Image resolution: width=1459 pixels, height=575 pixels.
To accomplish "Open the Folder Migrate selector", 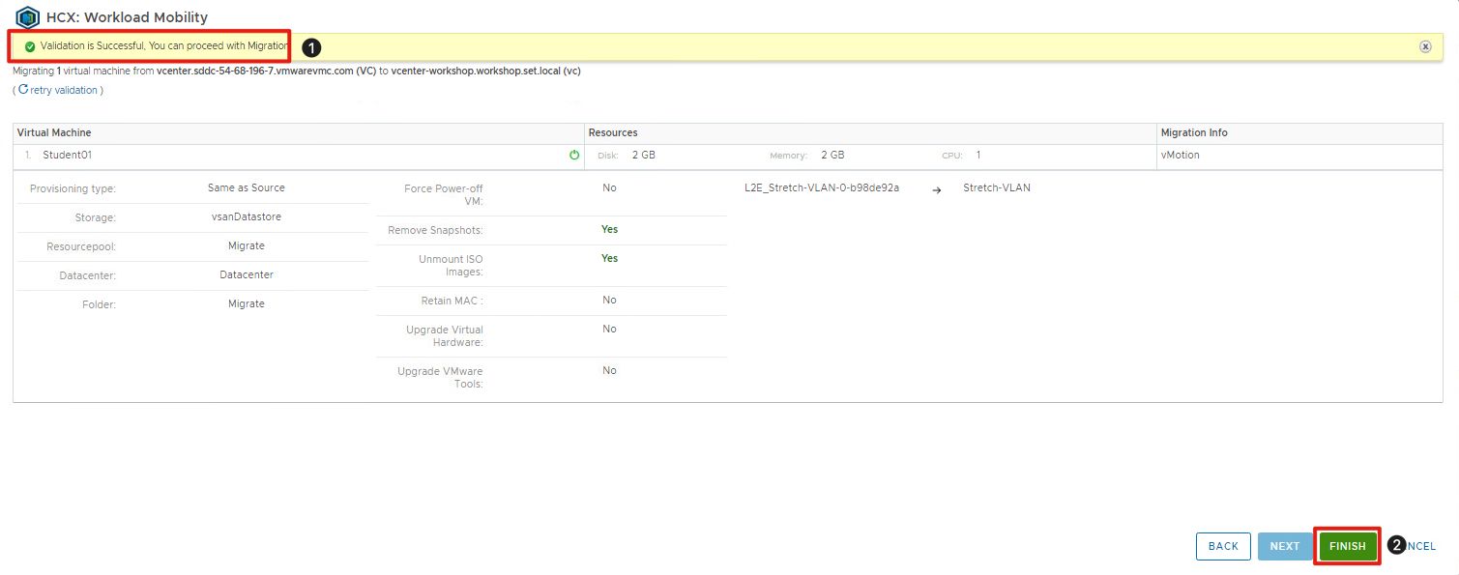I will click(246, 304).
